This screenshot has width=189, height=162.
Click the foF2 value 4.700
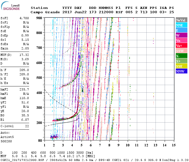click(x=24, y=18)
